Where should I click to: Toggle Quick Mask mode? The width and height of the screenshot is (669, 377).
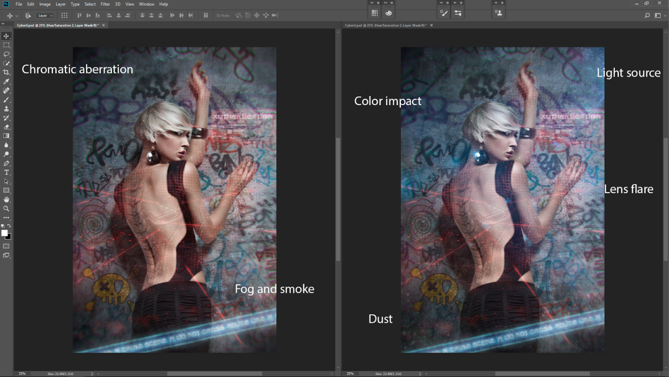point(6,246)
